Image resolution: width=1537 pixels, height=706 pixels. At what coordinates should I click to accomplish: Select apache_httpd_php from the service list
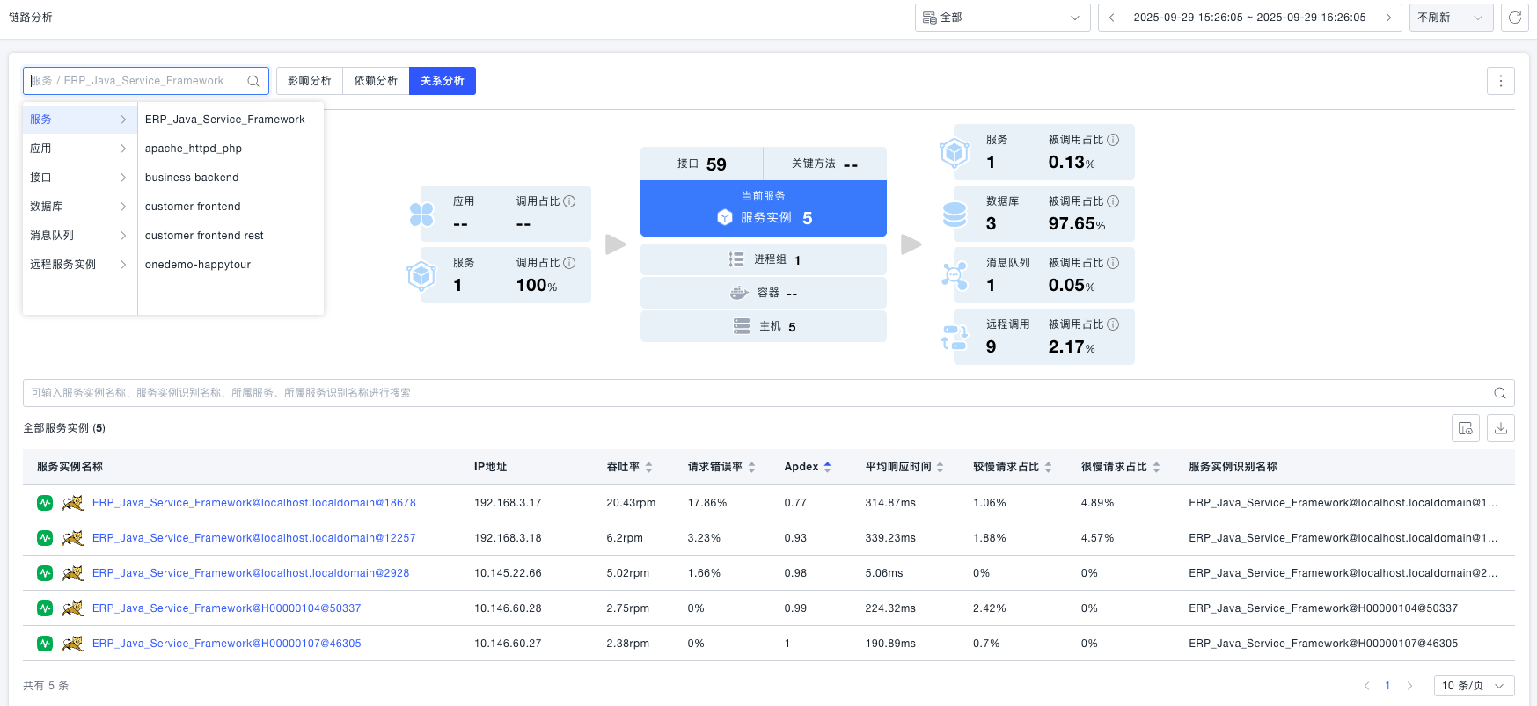point(194,149)
